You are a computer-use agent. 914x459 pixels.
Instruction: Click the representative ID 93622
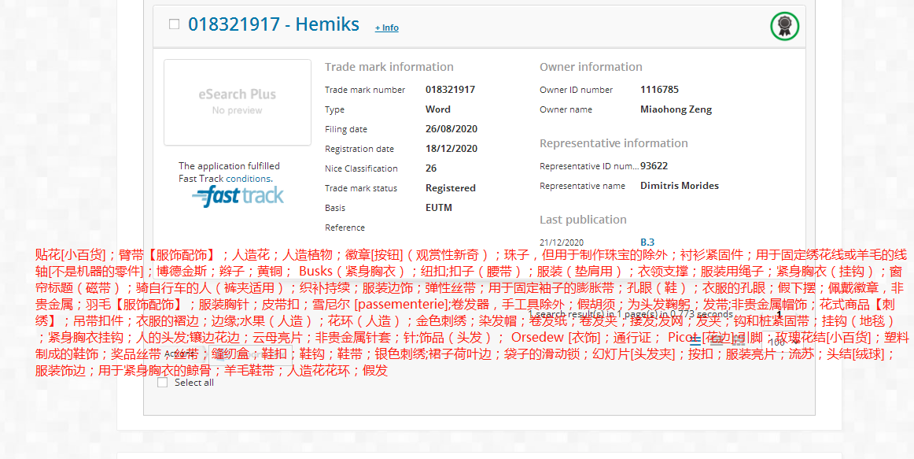tap(654, 166)
